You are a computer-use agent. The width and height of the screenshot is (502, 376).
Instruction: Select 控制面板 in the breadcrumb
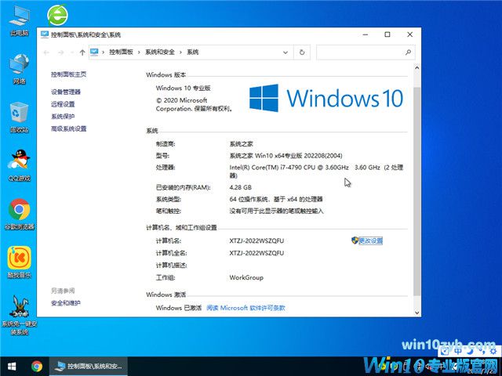click(x=121, y=52)
